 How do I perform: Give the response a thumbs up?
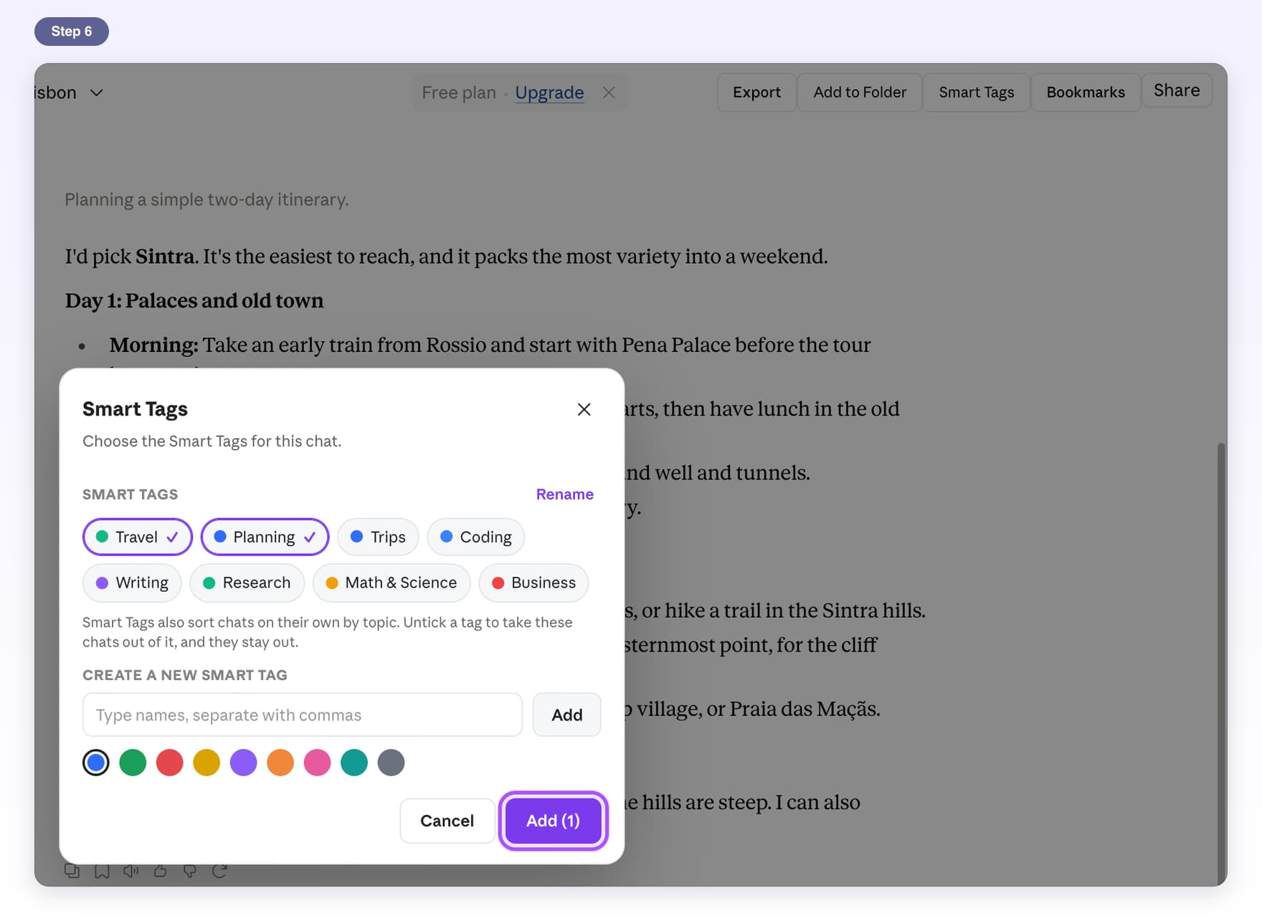pyautogui.click(x=161, y=870)
